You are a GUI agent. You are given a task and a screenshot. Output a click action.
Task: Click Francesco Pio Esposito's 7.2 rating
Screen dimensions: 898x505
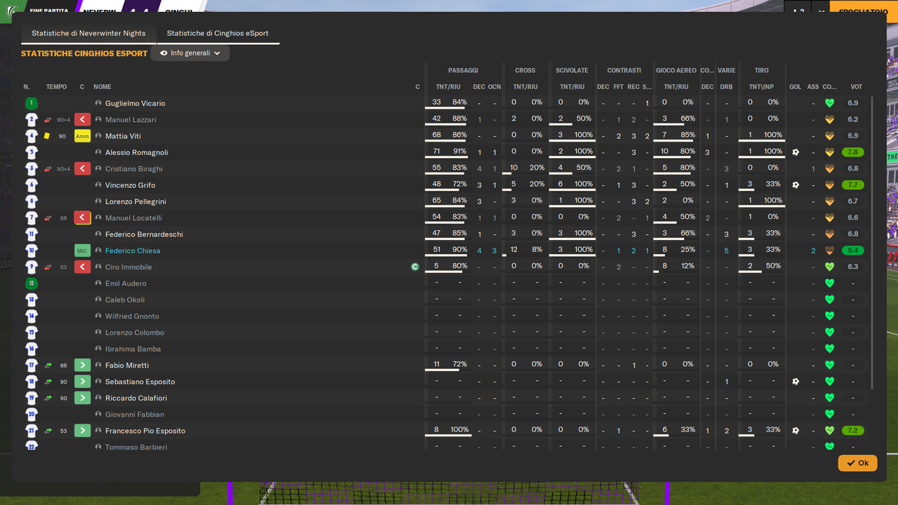[x=853, y=431]
